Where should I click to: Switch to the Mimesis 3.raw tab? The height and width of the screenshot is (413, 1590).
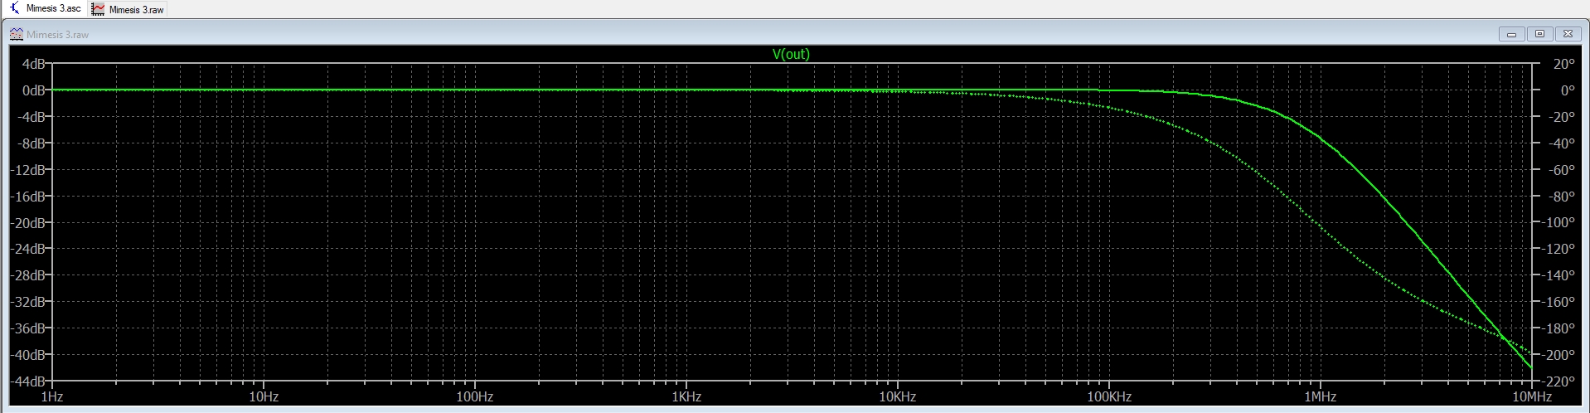click(128, 9)
